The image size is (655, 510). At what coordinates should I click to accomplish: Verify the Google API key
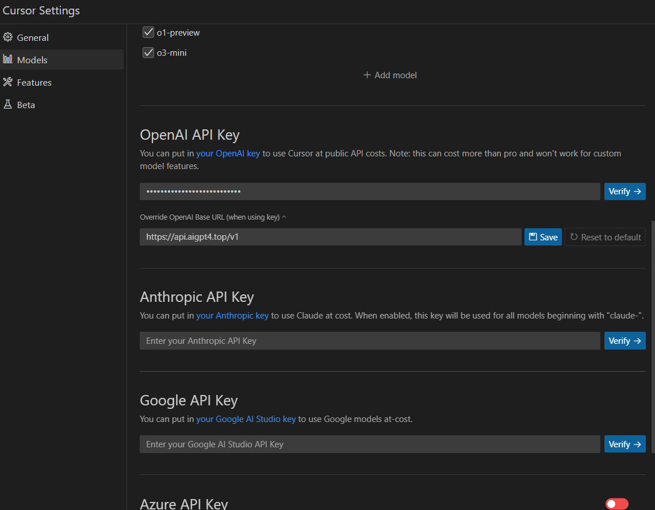click(625, 444)
